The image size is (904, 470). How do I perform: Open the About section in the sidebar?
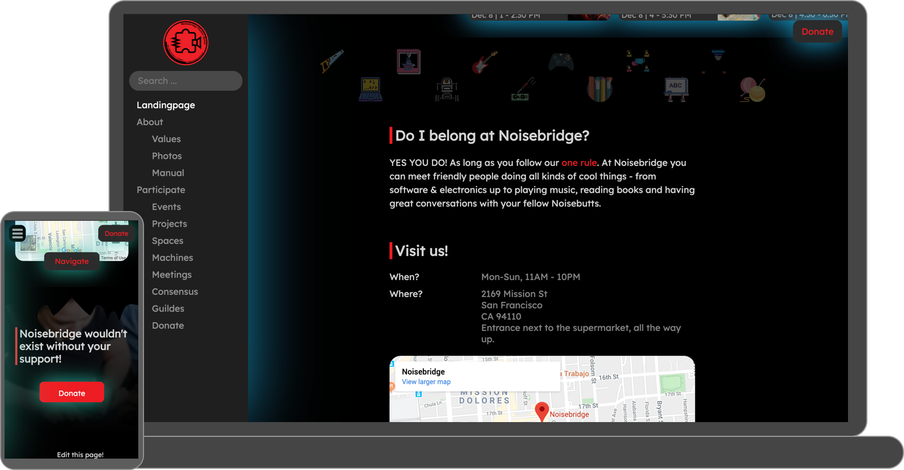[150, 122]
